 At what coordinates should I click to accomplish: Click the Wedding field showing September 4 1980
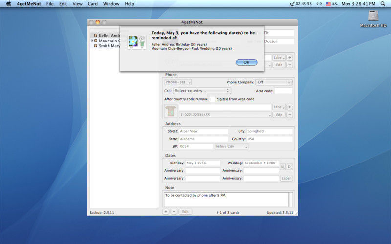pos(261,163)
